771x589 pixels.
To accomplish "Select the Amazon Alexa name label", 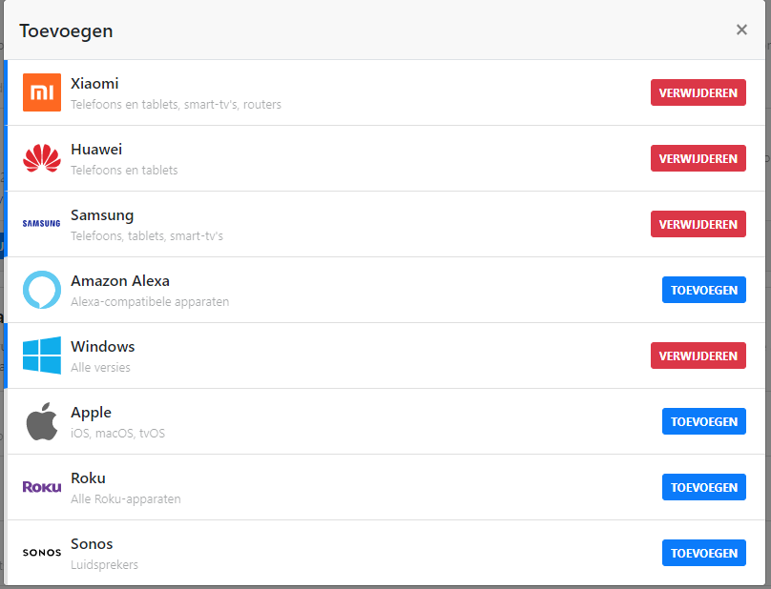I will [x=120, y=281].
